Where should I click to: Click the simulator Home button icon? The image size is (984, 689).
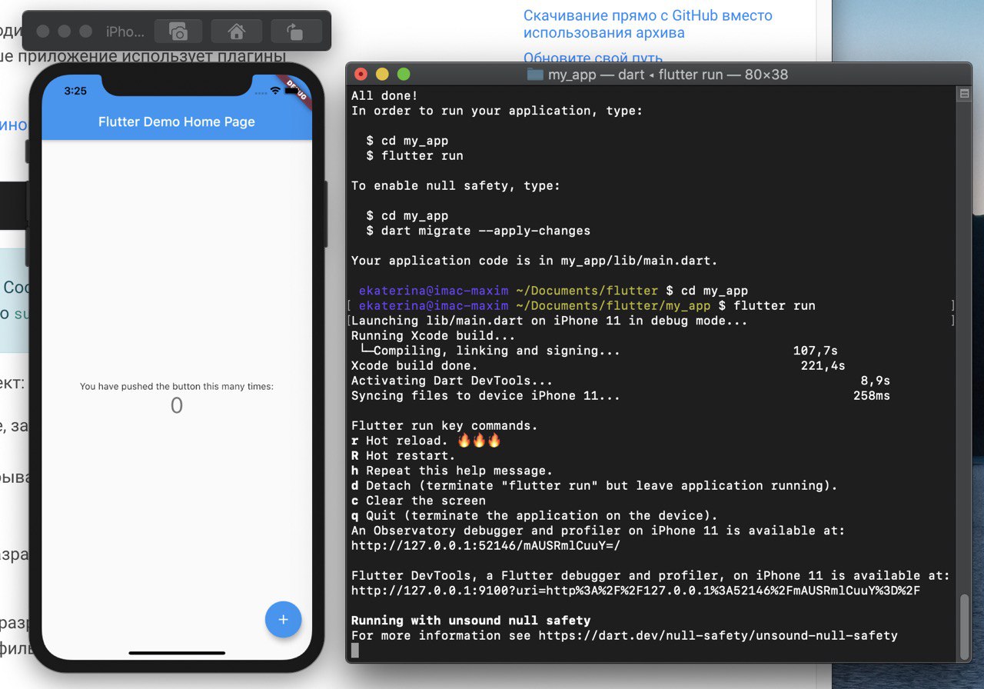point(237,32)
